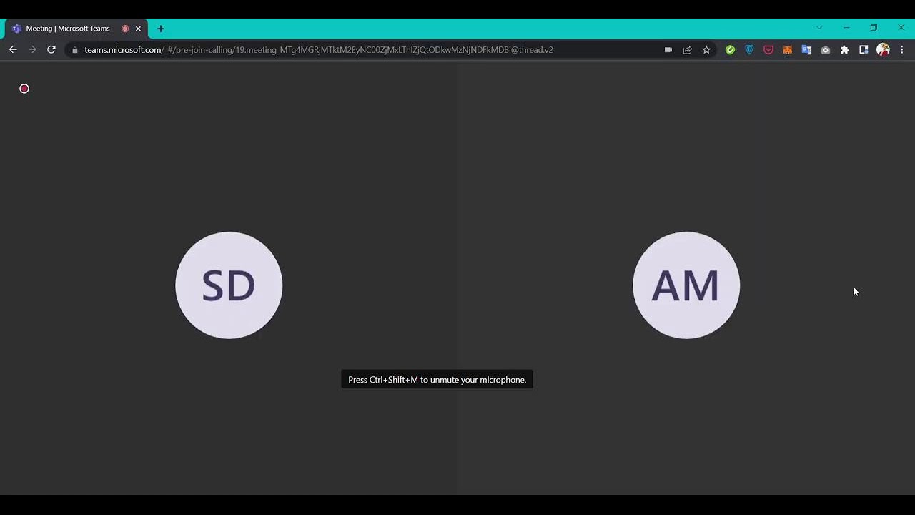Share this page via share icon

tap(687, 50)
